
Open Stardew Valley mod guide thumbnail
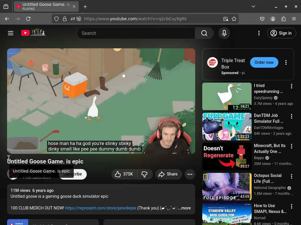point(227,214)
